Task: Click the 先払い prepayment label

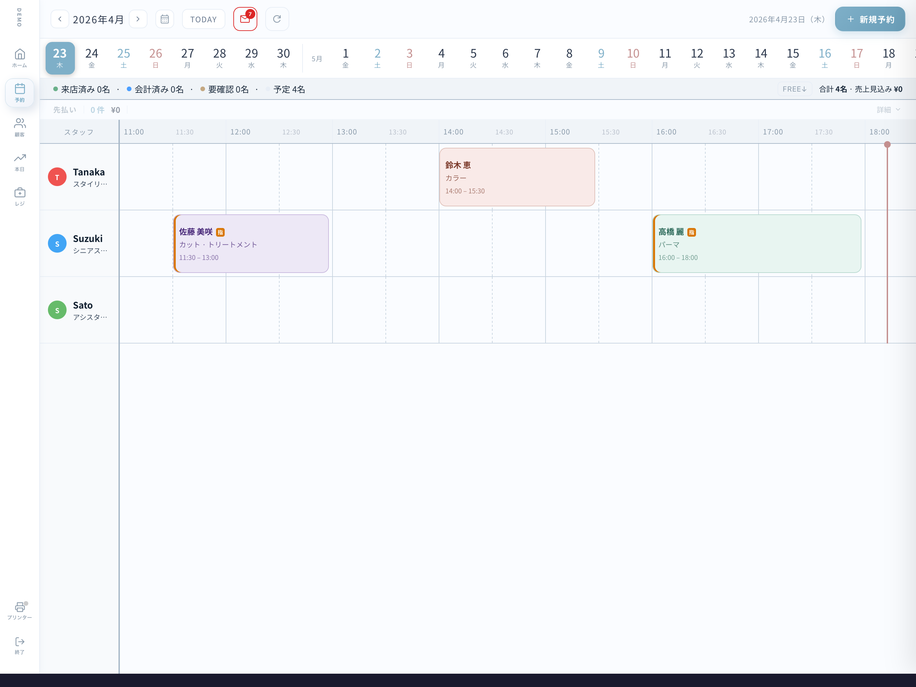Action: 65,110
